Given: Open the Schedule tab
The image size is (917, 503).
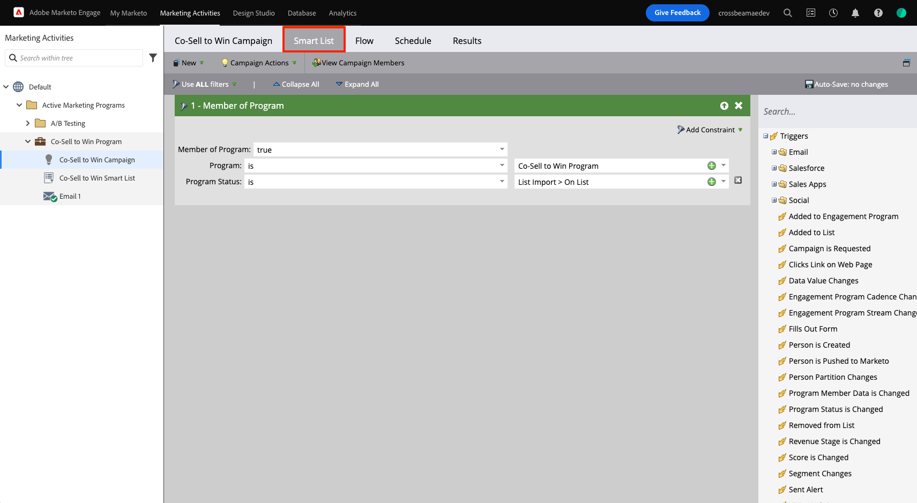Looking at the screenshot, I should (x=413, y=41).
